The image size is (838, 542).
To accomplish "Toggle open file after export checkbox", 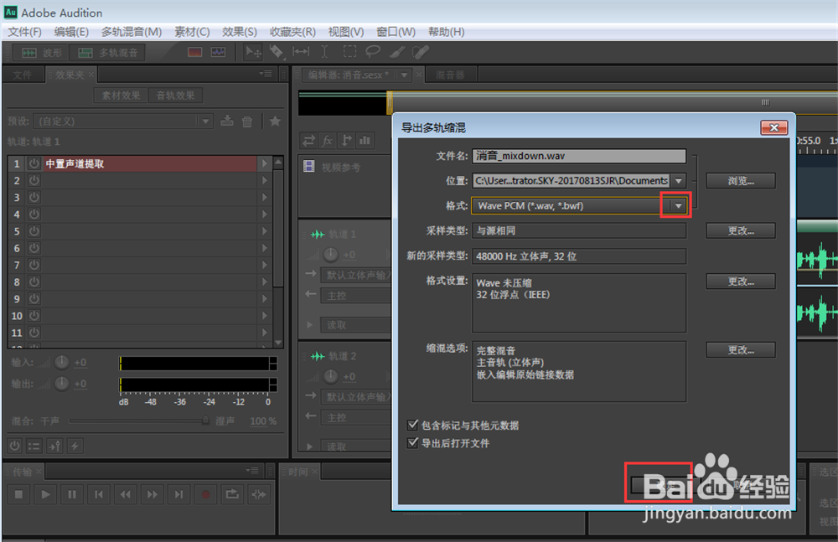I will (412, 442).
